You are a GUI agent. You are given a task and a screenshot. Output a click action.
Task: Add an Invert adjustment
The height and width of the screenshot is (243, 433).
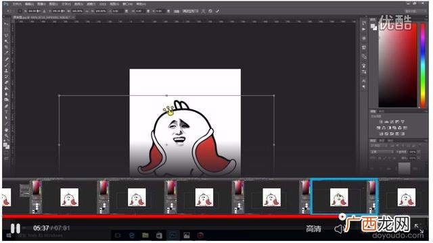pos(381,134)
